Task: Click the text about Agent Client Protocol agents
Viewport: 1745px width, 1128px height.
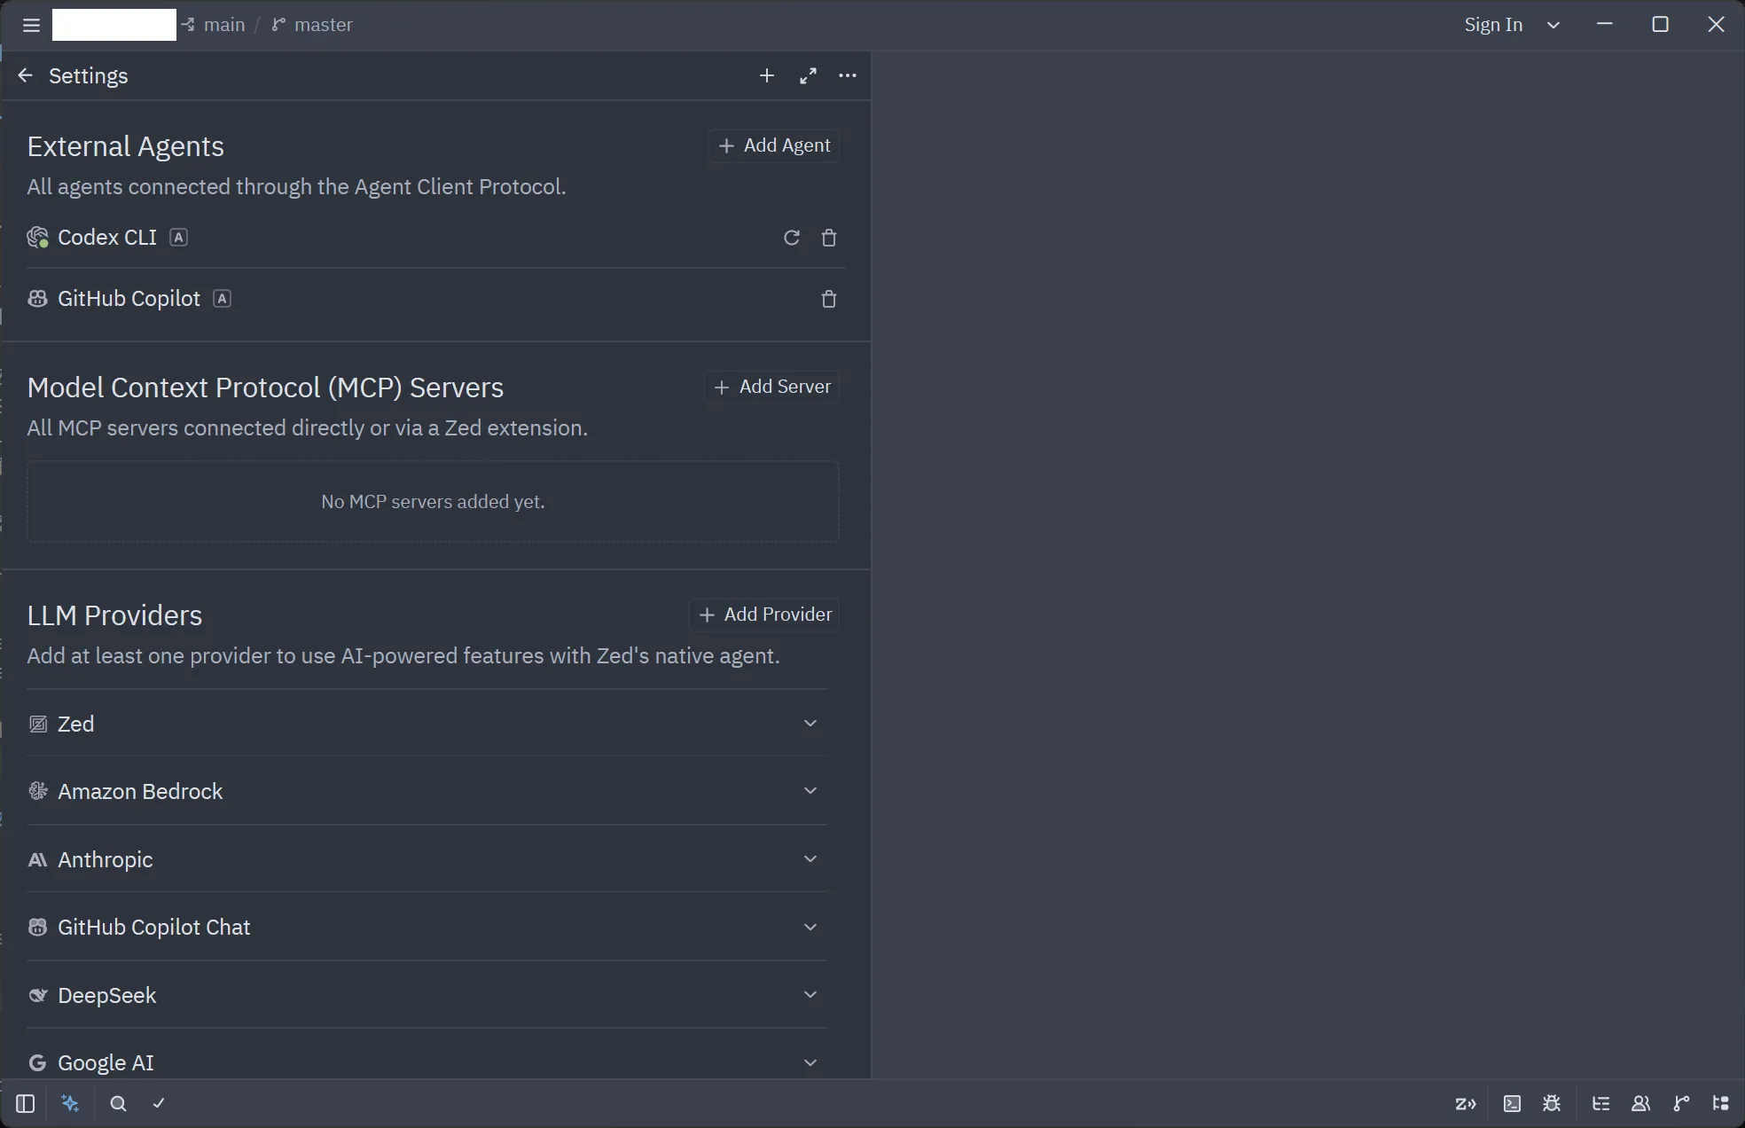Action: [296, 187]
